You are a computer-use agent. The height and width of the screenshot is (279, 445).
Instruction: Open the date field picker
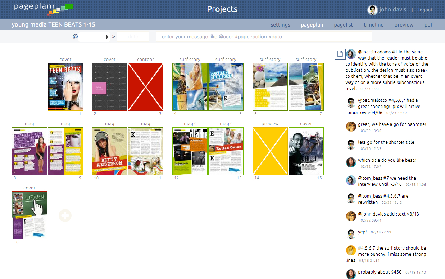point(133,37)
